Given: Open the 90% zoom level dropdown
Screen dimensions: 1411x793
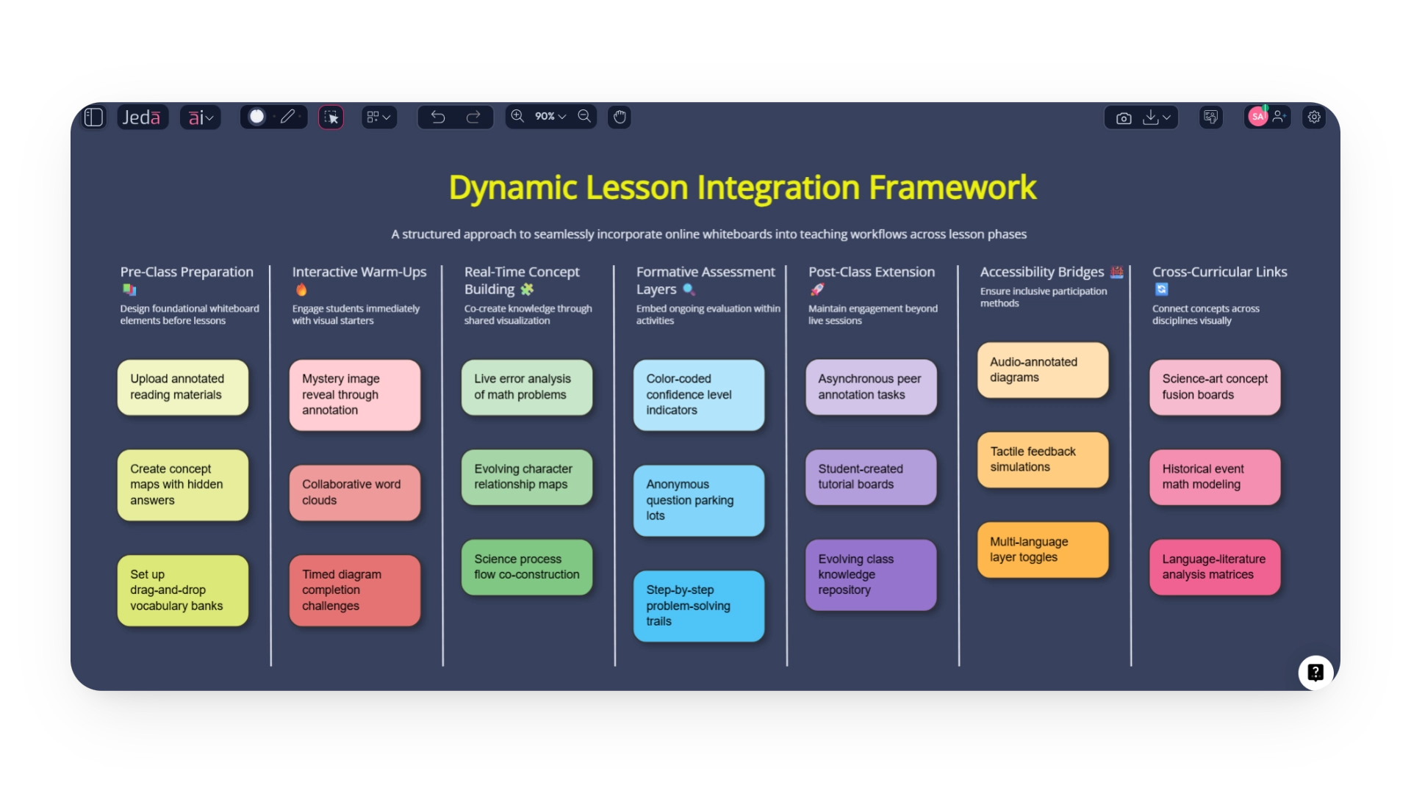Looking at the screenshot, I should pos(550,116).
